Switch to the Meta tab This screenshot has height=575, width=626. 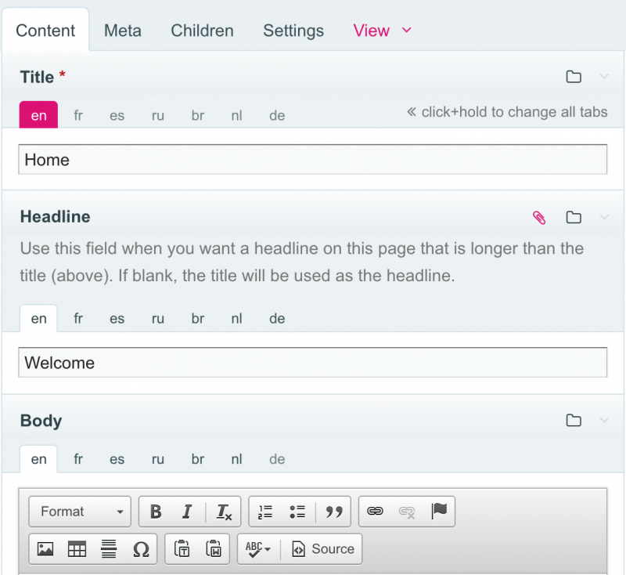123,31
